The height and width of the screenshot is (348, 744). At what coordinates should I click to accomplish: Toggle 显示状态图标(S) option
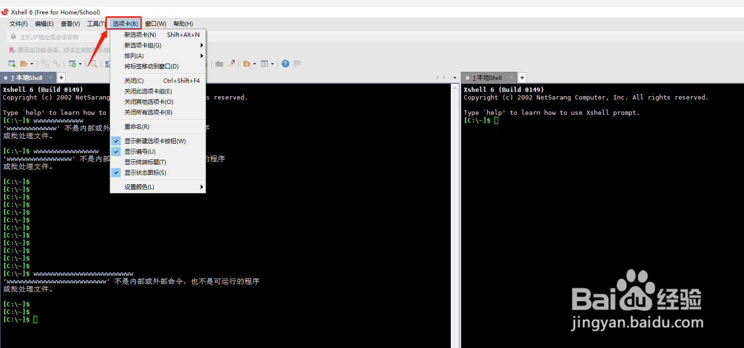click(x=158, y=172)
